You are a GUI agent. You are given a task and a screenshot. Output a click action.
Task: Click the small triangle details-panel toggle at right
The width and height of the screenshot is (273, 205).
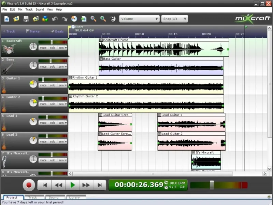point(269,197)
